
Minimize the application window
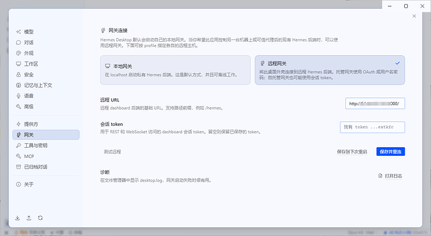pyautogui.click(x=390, y=6)
